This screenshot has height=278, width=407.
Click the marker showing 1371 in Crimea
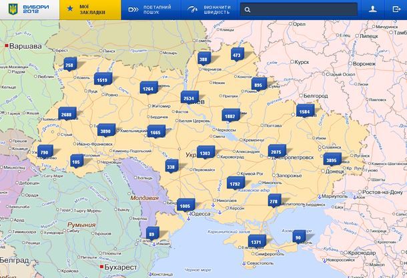click(x=256, y=241)
